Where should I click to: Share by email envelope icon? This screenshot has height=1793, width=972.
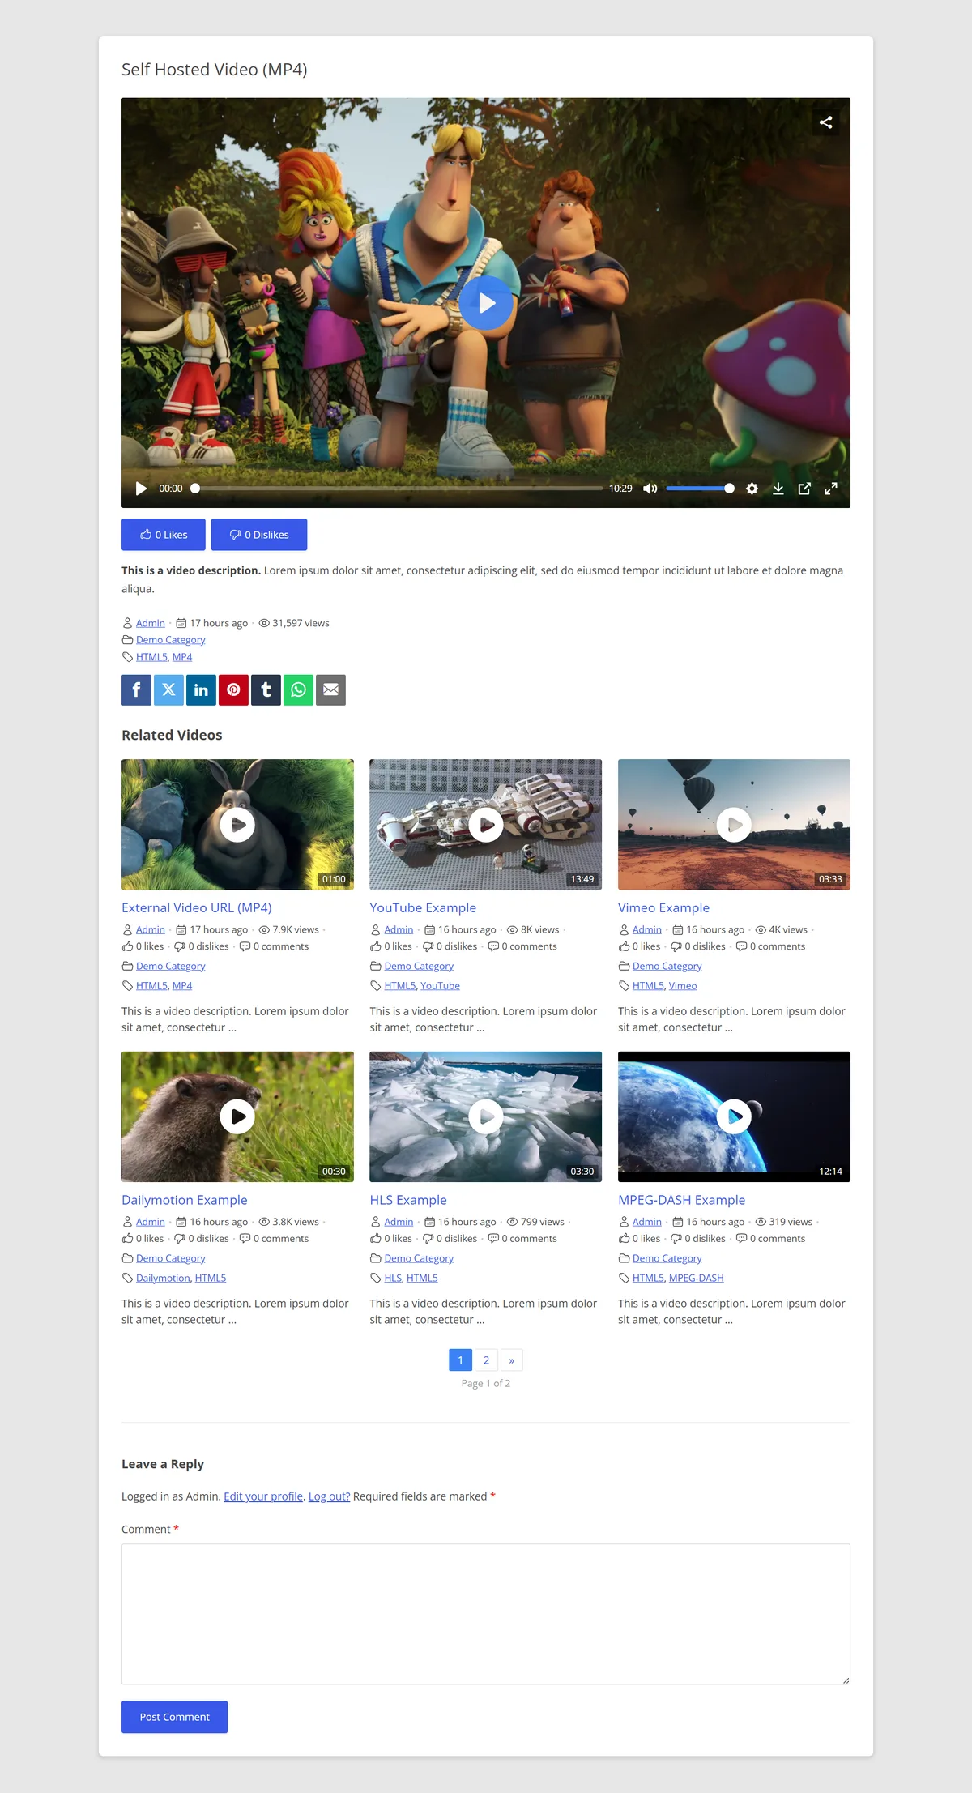coord(330,689)
